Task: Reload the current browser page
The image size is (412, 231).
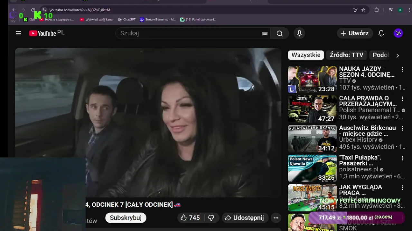Action: tap(33, 10)
